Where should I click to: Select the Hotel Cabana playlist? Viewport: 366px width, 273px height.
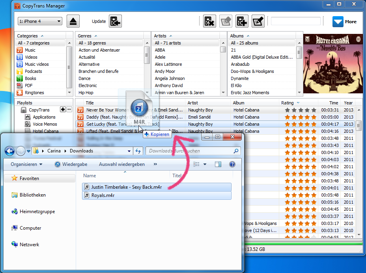pos(45,131)
